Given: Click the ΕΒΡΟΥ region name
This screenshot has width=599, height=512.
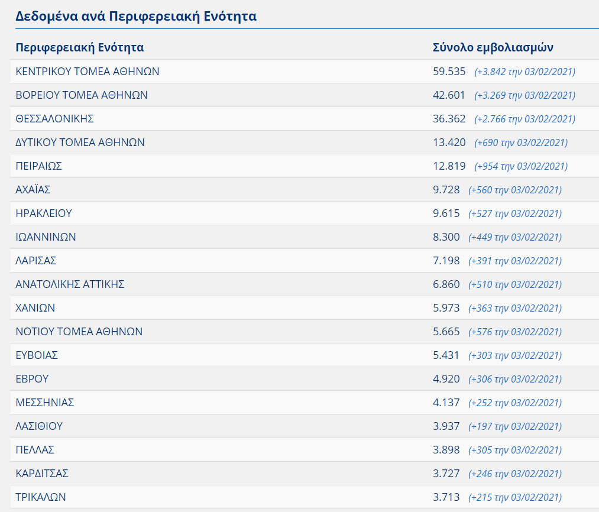Looking at the screenshot, I should point(32,379).
